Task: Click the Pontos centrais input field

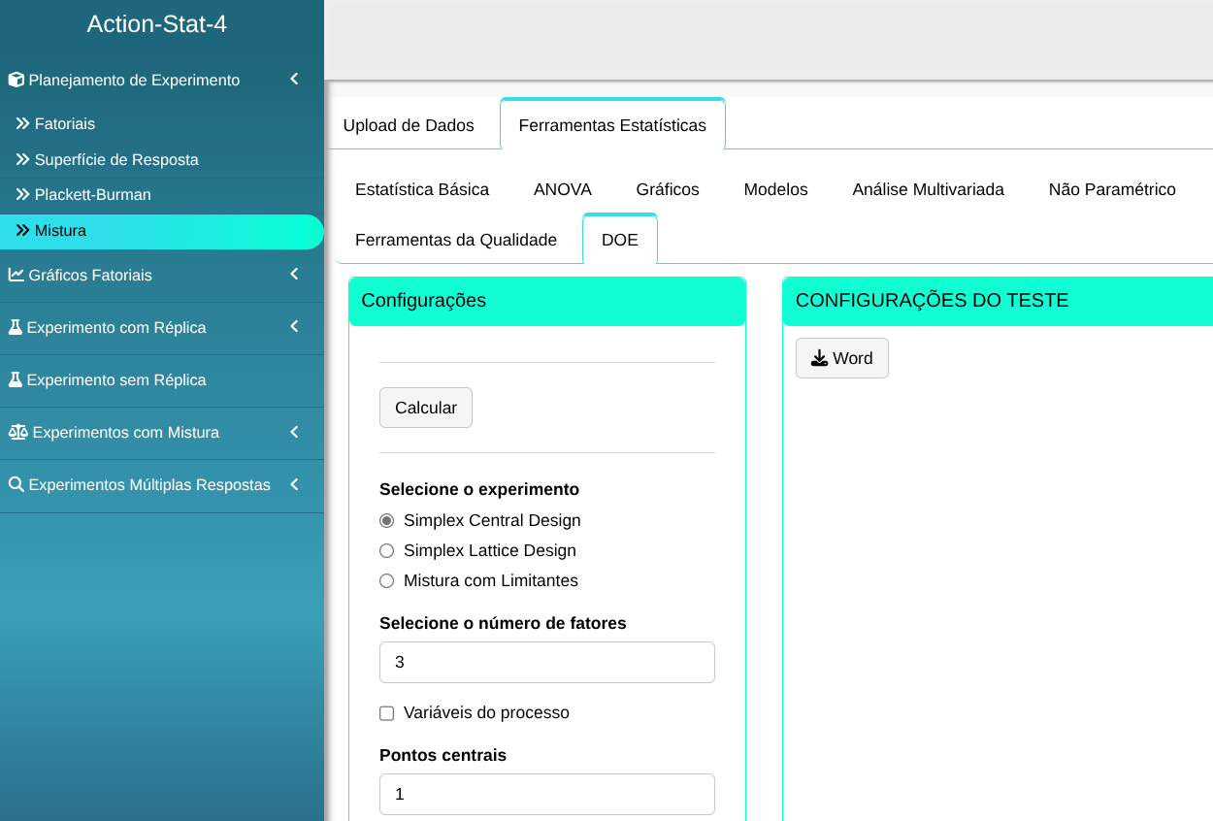Action: pos(546,795)
